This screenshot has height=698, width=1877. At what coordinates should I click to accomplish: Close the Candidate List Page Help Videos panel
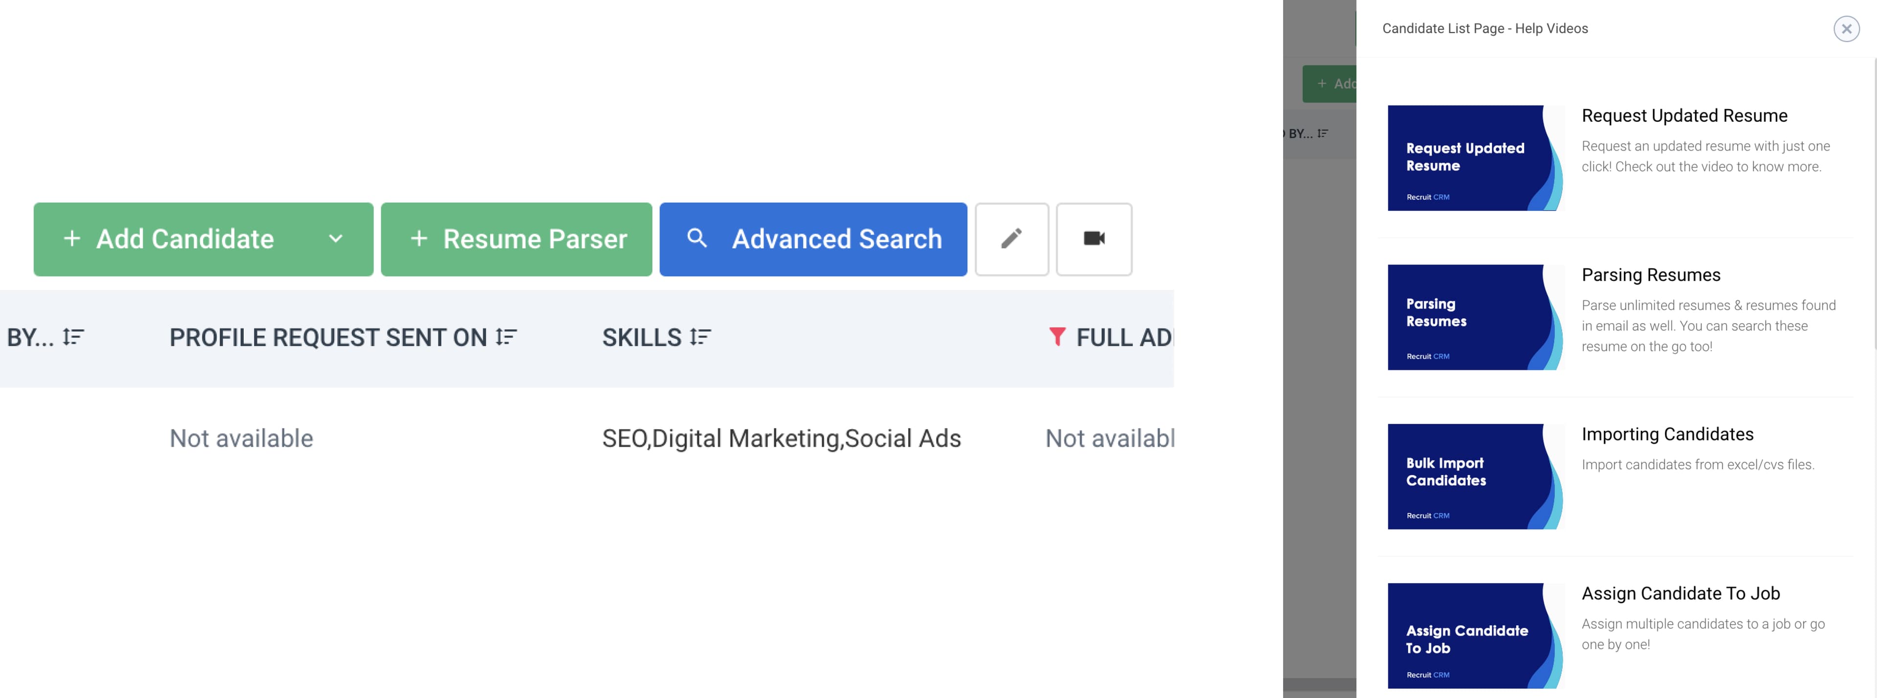(1847, 27)
